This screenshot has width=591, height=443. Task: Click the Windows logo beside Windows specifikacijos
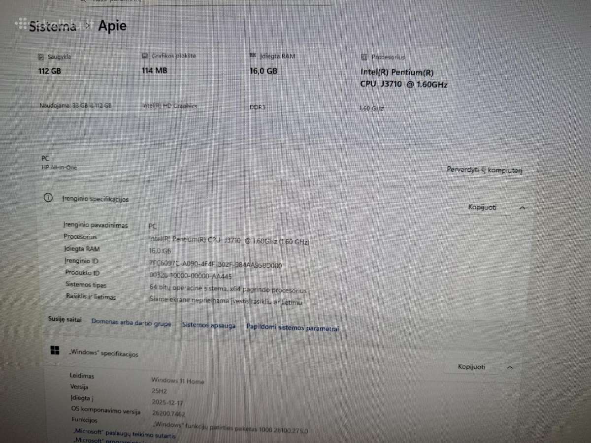click(55, 350)
